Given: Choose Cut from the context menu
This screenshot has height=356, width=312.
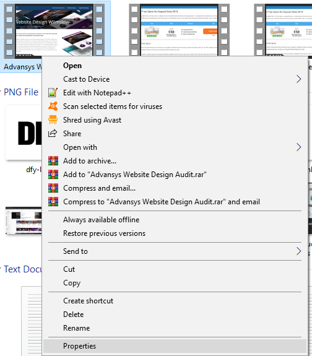Looking at the screenshot, I should click(x=175, y=269).
